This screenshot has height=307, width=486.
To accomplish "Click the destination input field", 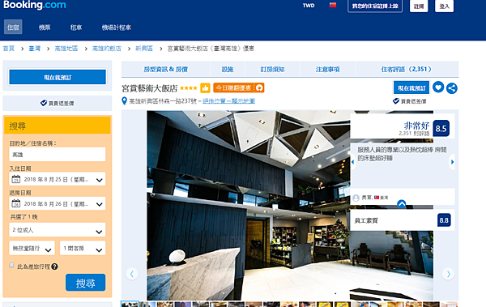I will (58, 154).
